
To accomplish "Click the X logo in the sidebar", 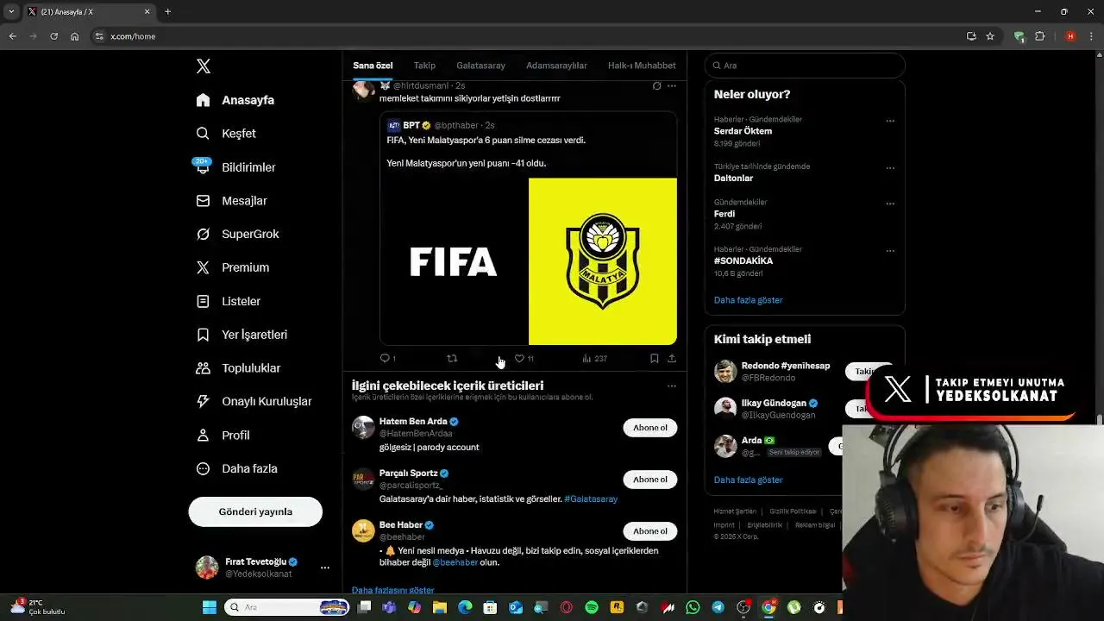I will [203, 66].
